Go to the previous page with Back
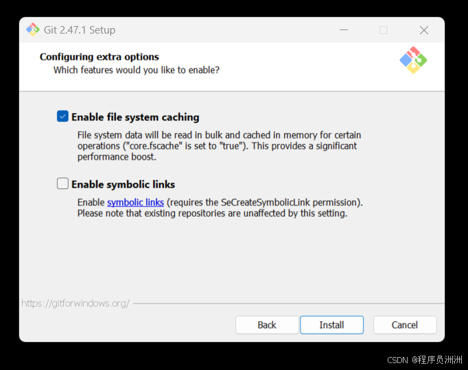 point(267,325)
